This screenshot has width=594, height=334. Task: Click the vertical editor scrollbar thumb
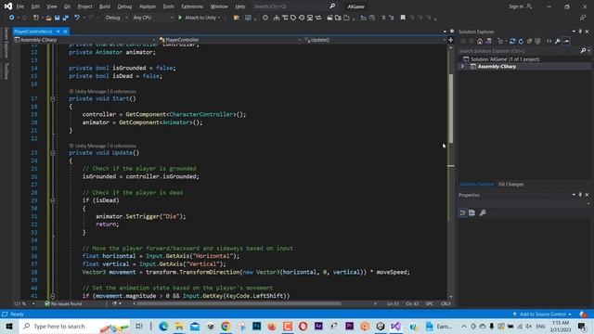[x=451, y=109]
